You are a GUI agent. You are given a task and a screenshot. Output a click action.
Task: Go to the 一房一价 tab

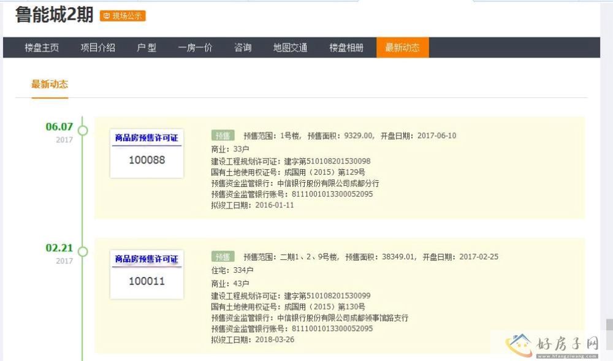pos(195,48)
